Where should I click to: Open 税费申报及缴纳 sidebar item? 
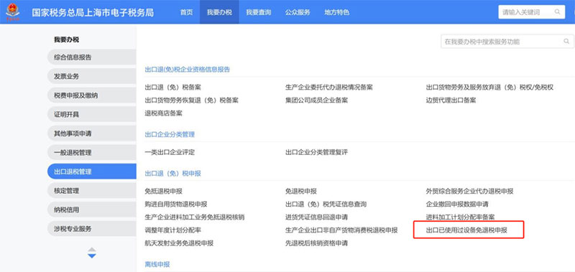click(92, 95)
